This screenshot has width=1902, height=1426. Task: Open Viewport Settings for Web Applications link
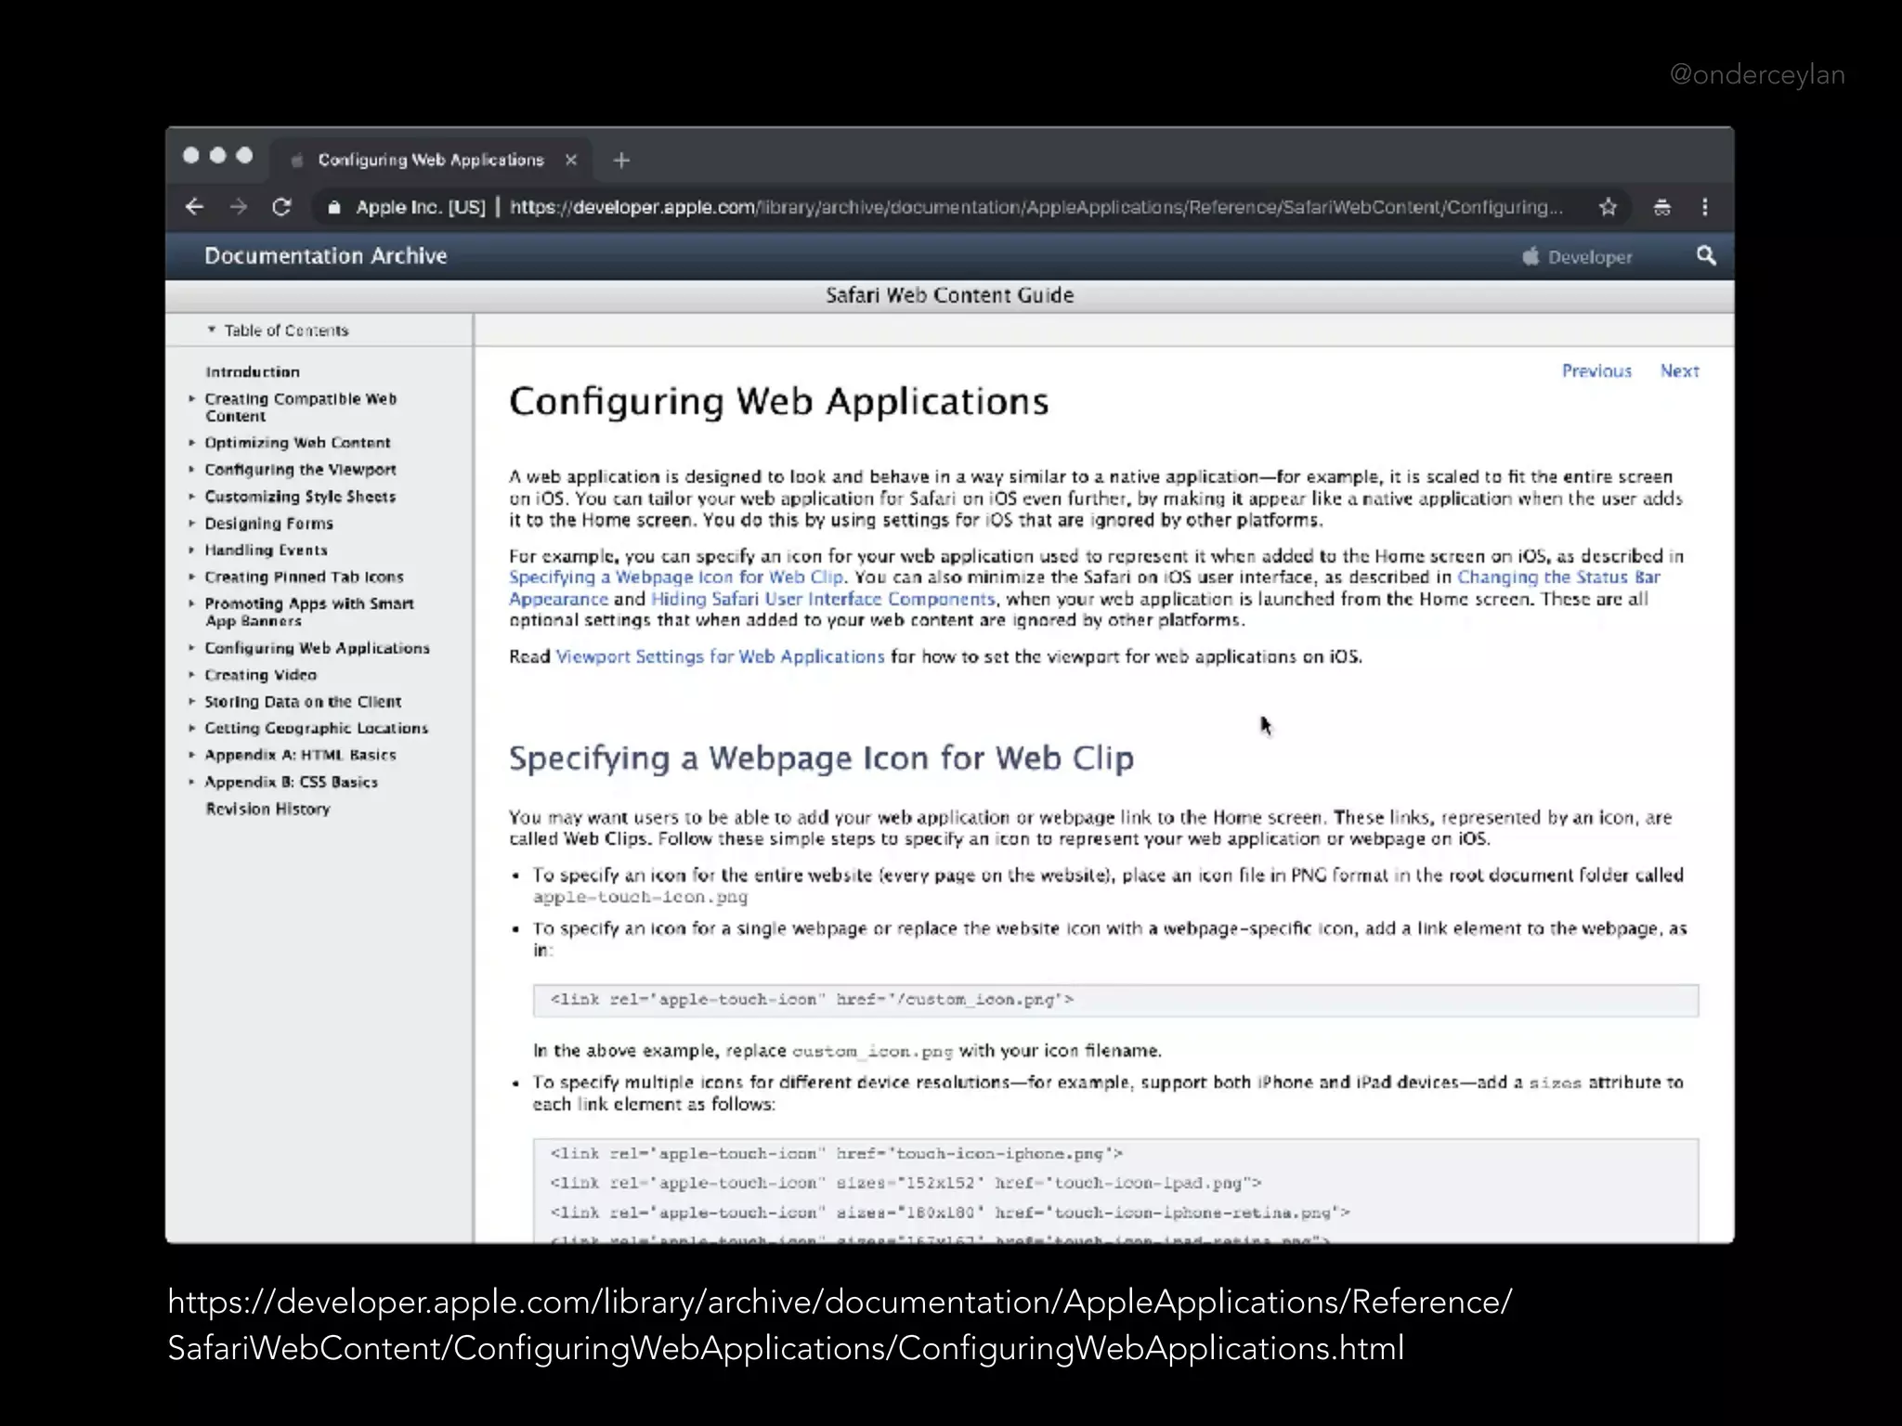pyautogui.click(x=720, y=656)
